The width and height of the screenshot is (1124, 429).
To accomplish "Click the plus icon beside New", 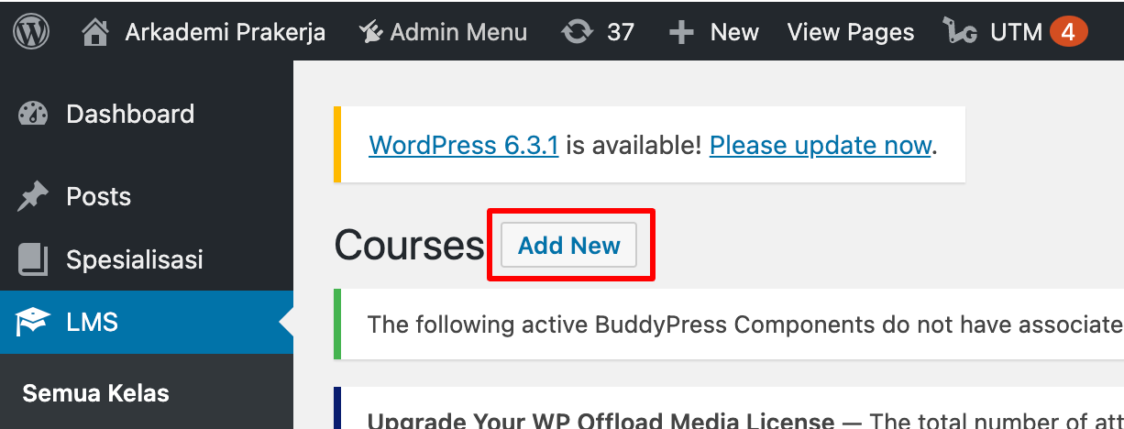I will point(681,33).
